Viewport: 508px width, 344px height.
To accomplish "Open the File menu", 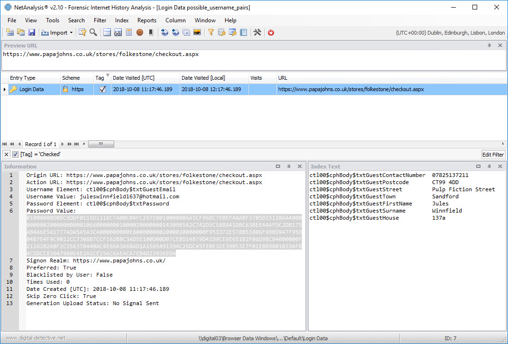I will 12,20.
